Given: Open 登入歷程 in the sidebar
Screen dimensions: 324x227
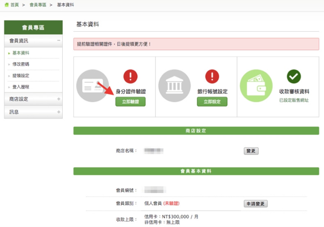Looking at the screenshot, I should click(x=21, y=87).
